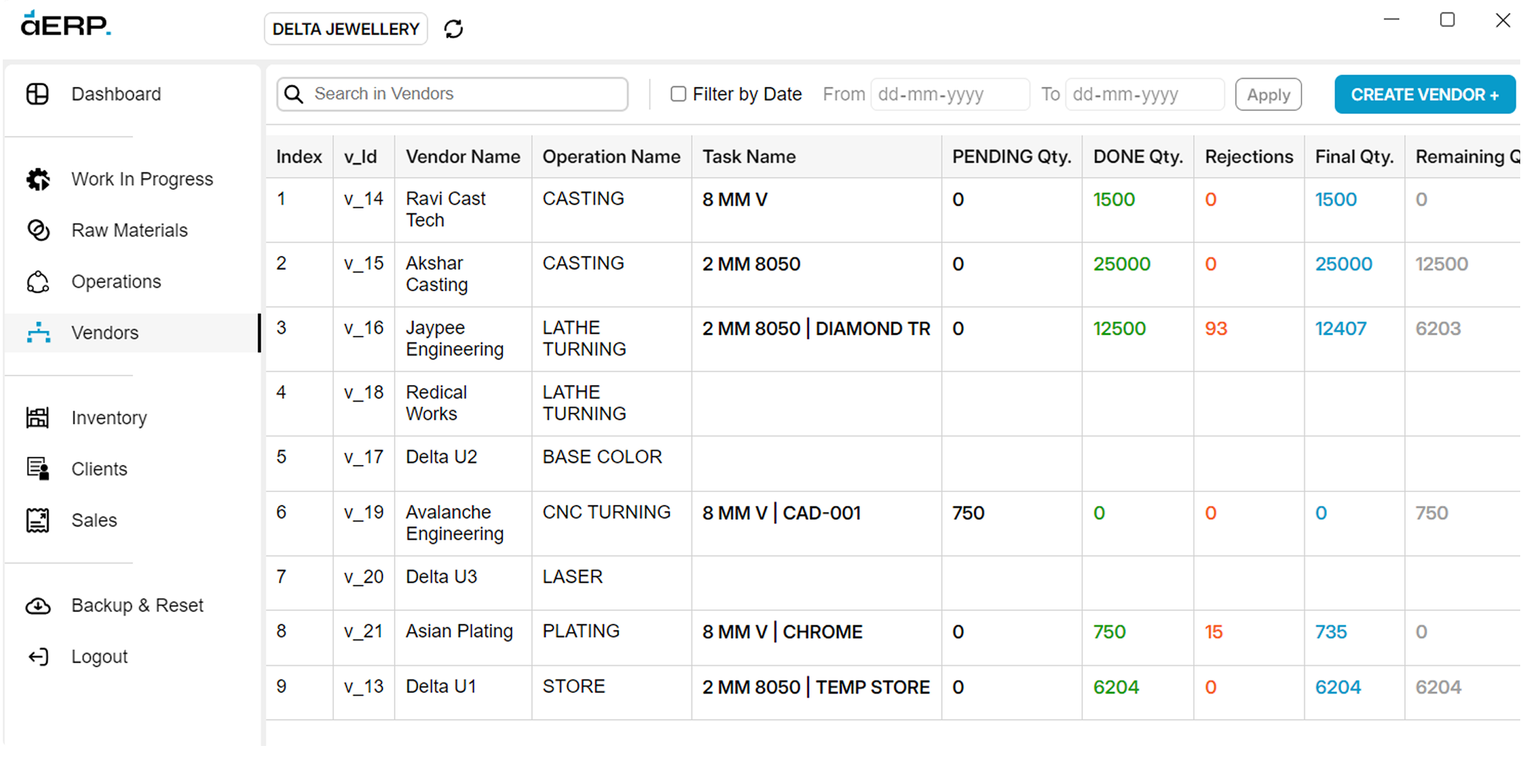This screenshot has height=757, width=1523.
Task: Click the From date input
Action: coord(950,95)
